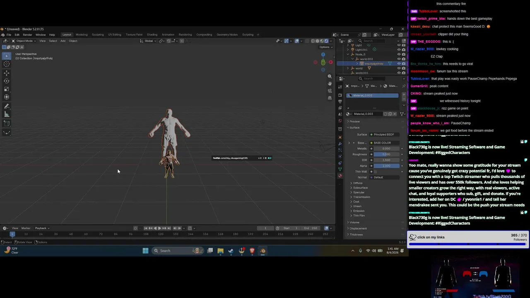The height and width of the screenshot is (298, 530).
Task: Click the BASE COLOR texture field
Action: tap(384, 143)
